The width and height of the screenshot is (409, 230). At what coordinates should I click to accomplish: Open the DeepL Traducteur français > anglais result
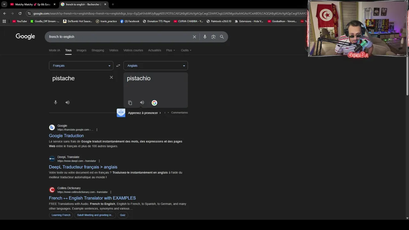point(83,167)
